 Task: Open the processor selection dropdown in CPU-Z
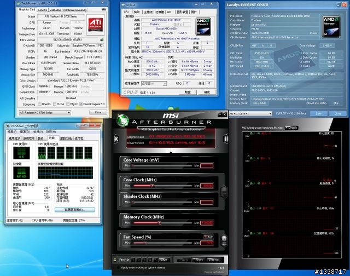pyautogui.click(x=154, y=84)
